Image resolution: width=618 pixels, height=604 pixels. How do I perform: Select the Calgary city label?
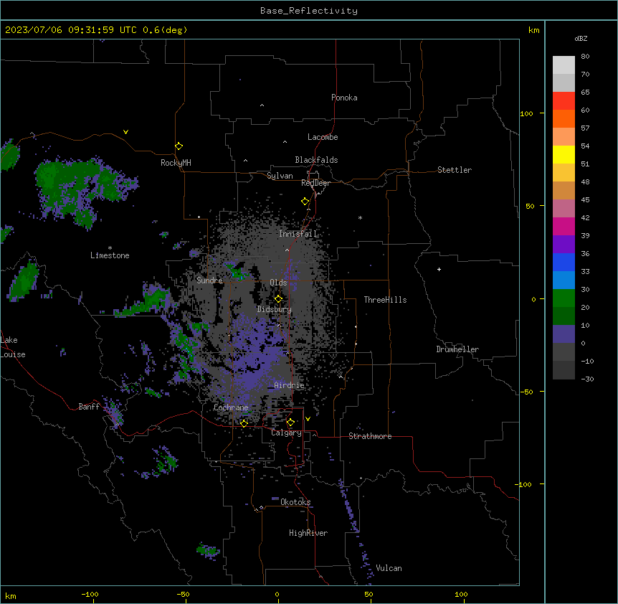pos(286,433)
